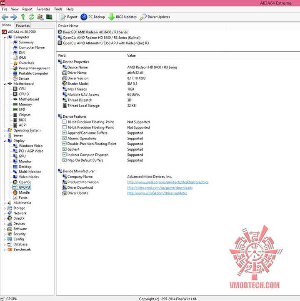The image size is (300, 301).
Task: Collapse the Motherboard tree node
Action: pos(5,84)
